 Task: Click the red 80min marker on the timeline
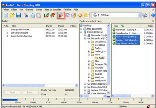126,101
